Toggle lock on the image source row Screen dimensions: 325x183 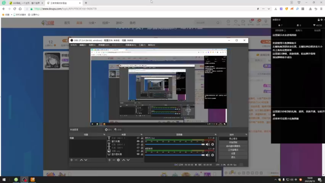click(142, 151)
